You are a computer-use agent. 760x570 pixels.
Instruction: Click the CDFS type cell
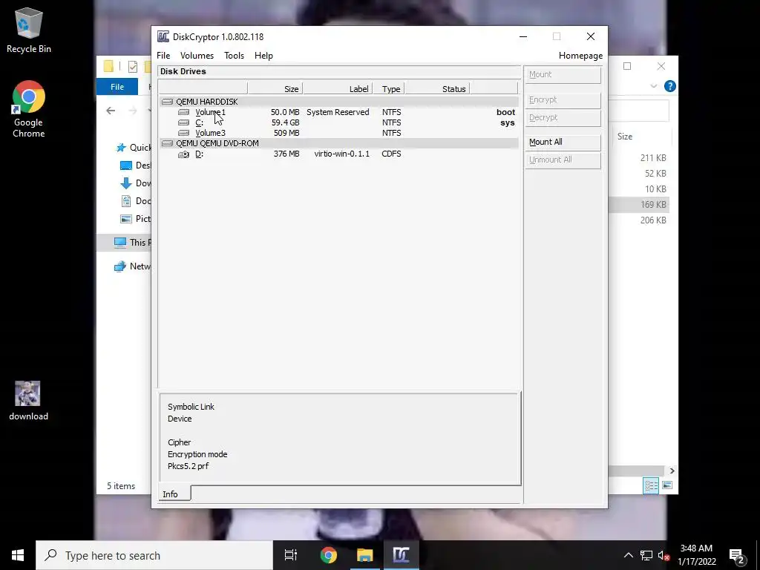point(391,154)
